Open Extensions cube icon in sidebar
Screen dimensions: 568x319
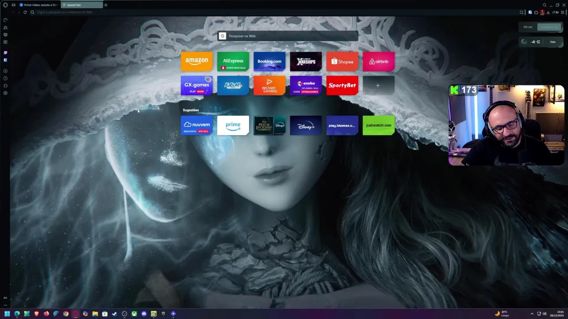5,86
